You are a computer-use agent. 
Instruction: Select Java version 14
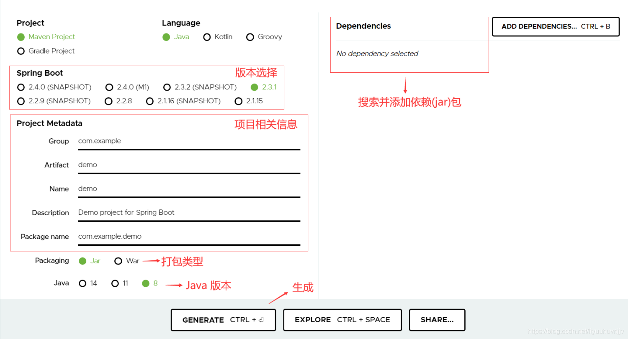(x=88, y=283)
